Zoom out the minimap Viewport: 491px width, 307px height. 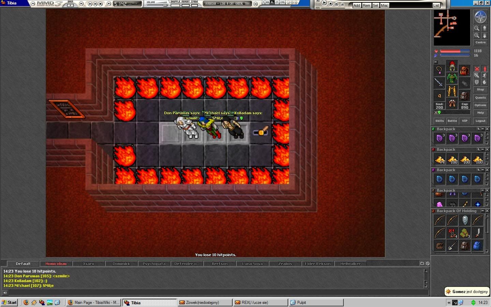coord(477,28)
